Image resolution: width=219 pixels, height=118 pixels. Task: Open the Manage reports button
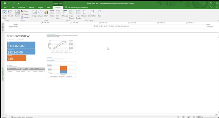65,14
